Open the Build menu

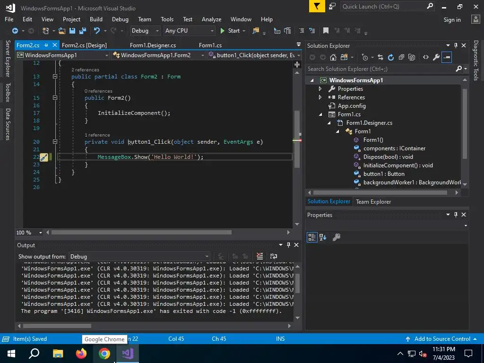[96, 19]
